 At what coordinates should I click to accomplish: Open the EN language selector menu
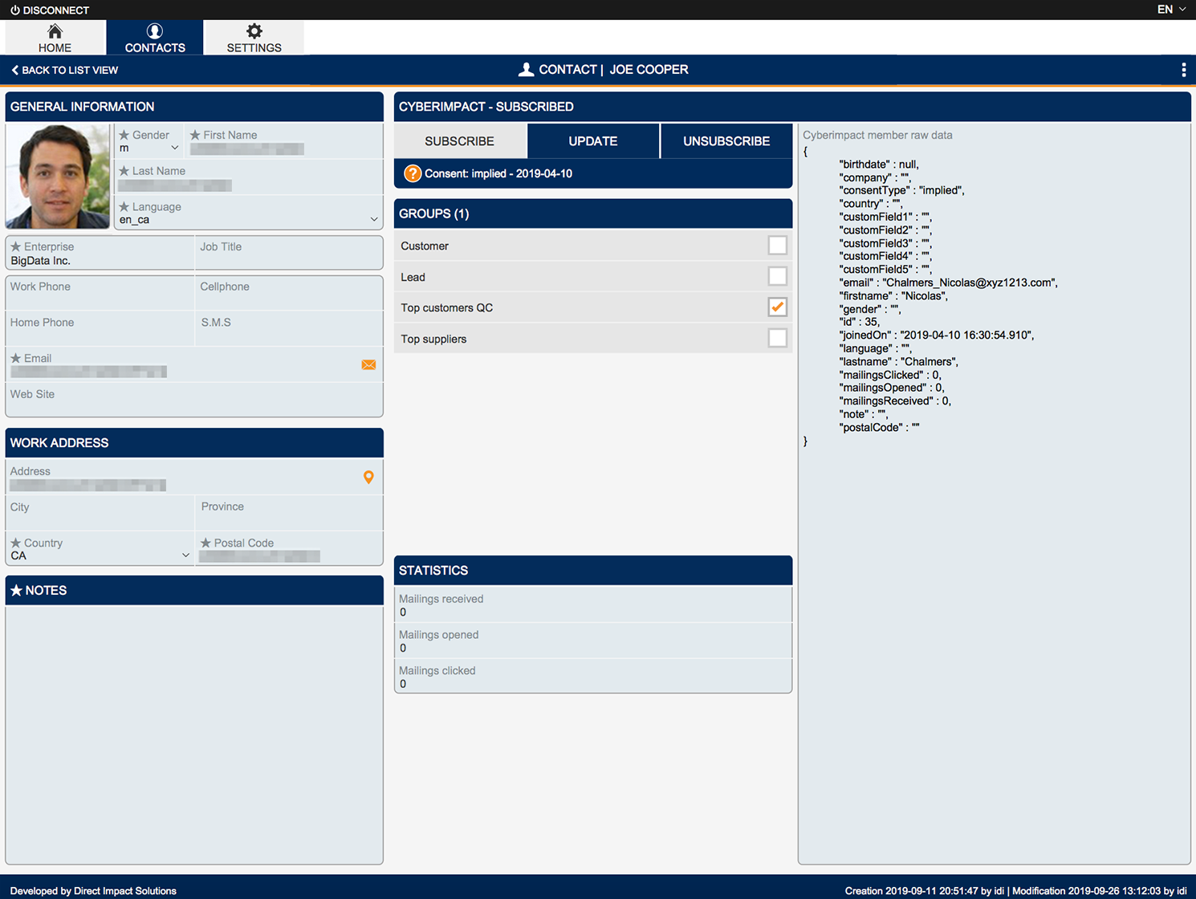coord(1170,10)
